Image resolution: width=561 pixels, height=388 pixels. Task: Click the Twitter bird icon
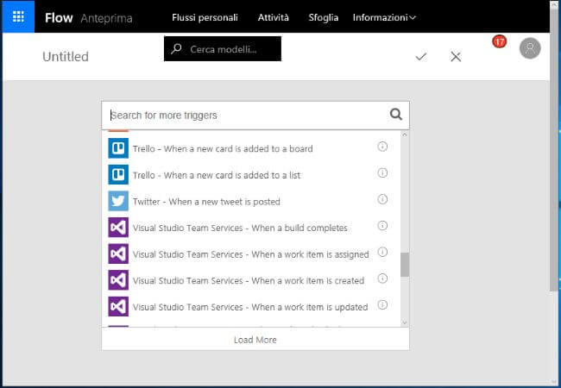[x=118, y=201]
